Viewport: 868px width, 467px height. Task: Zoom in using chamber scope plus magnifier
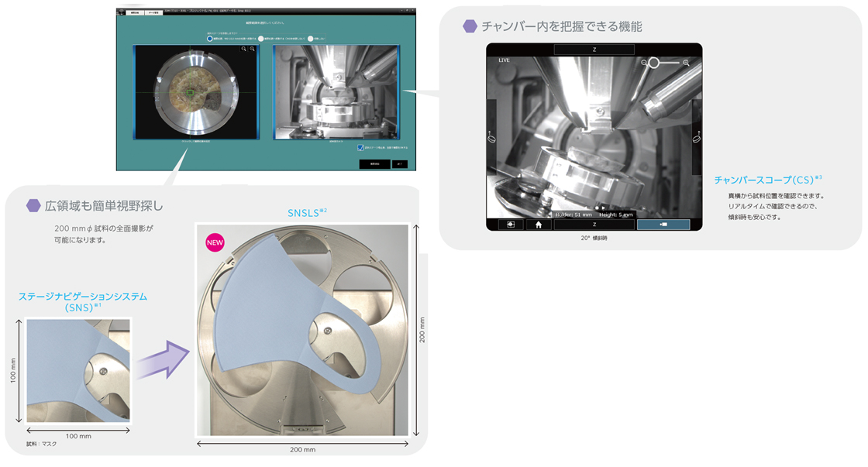pos(686,63)
